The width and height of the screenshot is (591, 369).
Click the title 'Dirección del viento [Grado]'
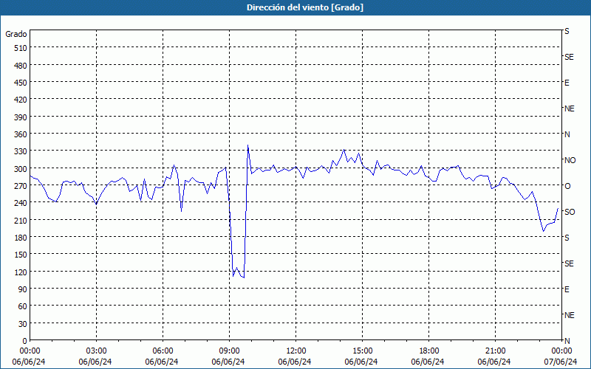pos(305,7)
